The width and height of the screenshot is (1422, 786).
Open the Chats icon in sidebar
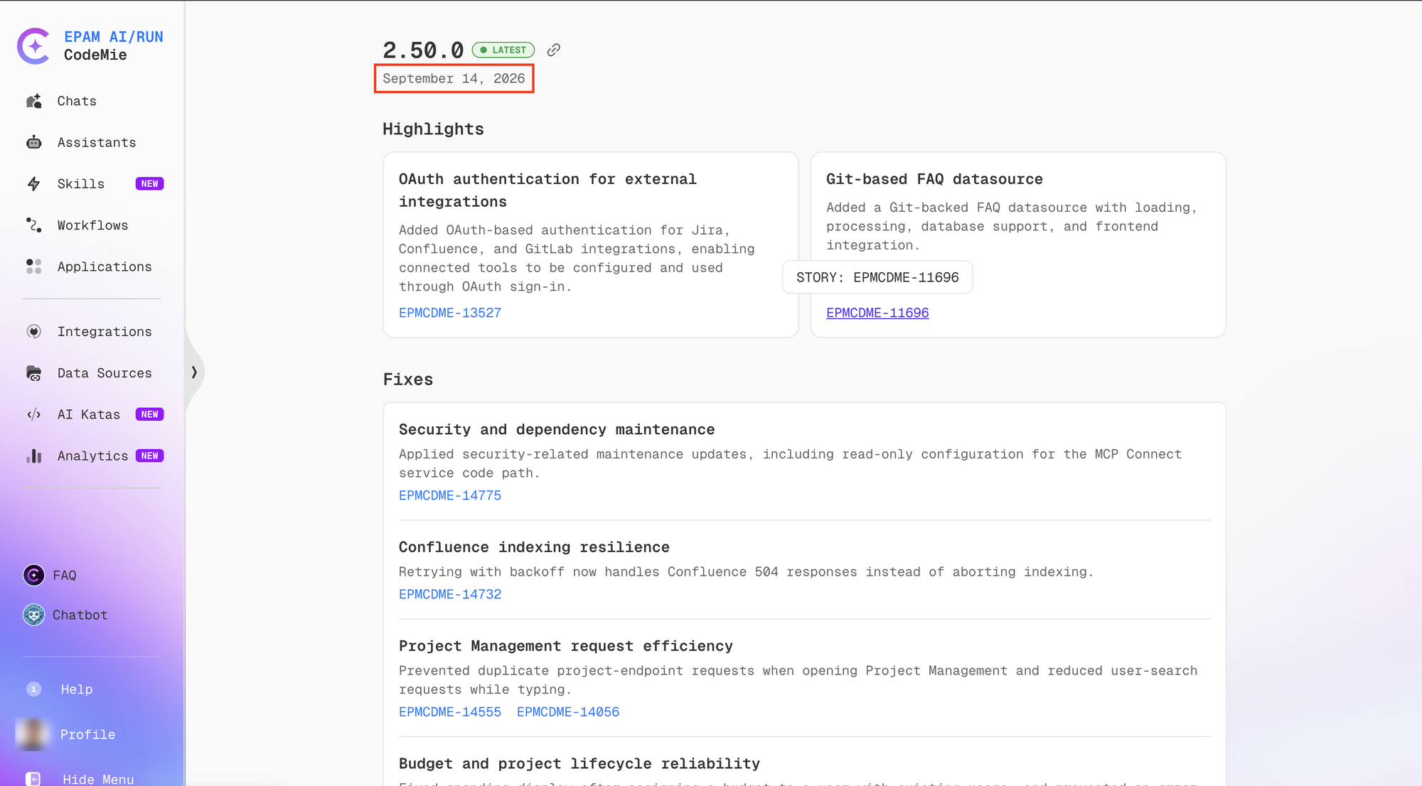click(33, 101)
